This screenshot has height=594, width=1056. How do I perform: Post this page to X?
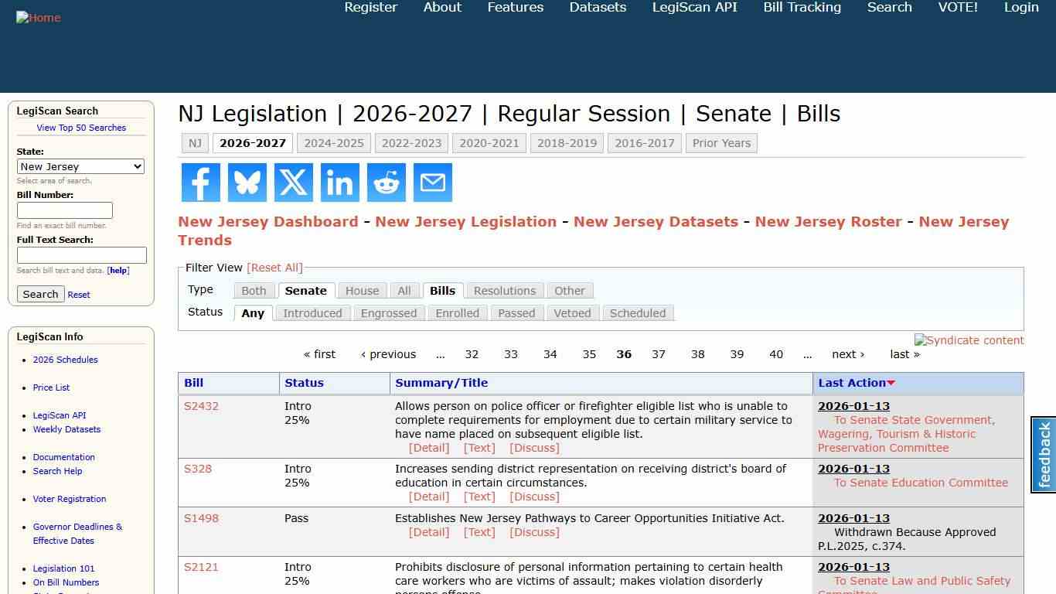[x=293, y=183]
